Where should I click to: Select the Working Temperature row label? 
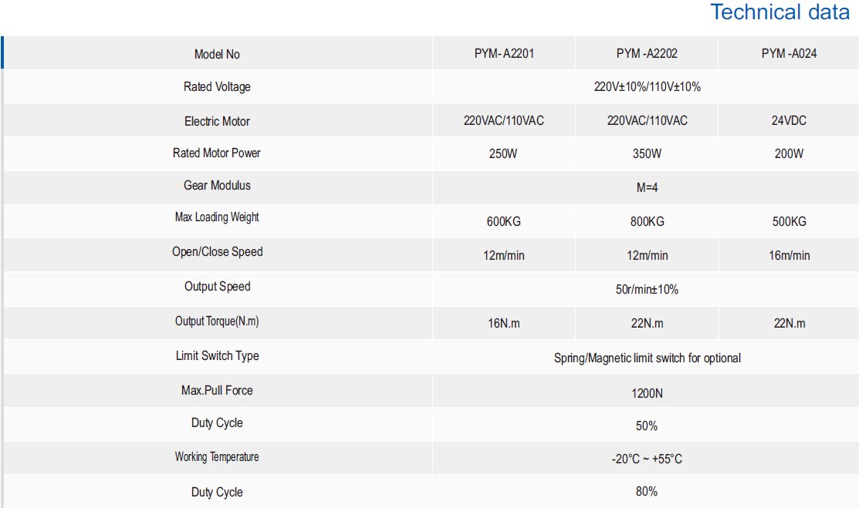coord(217,457)
